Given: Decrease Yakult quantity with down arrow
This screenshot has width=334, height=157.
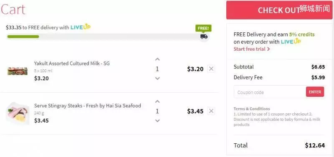Looking at the screenshot, I should (157, 78).
